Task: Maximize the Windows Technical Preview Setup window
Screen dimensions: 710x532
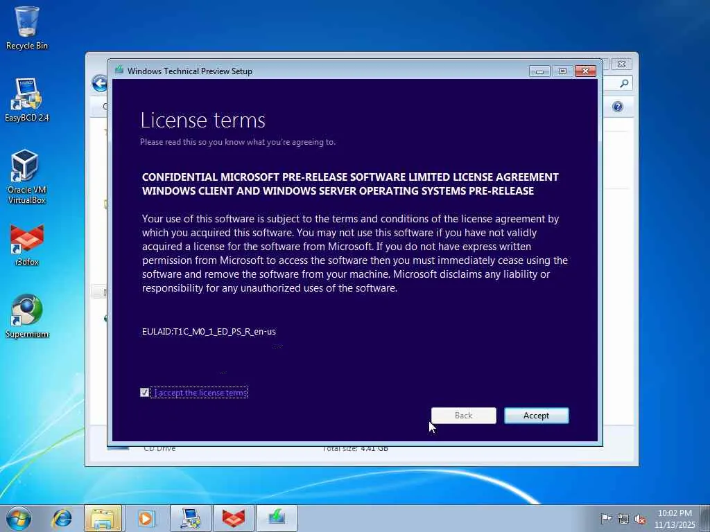Action: 562,71
